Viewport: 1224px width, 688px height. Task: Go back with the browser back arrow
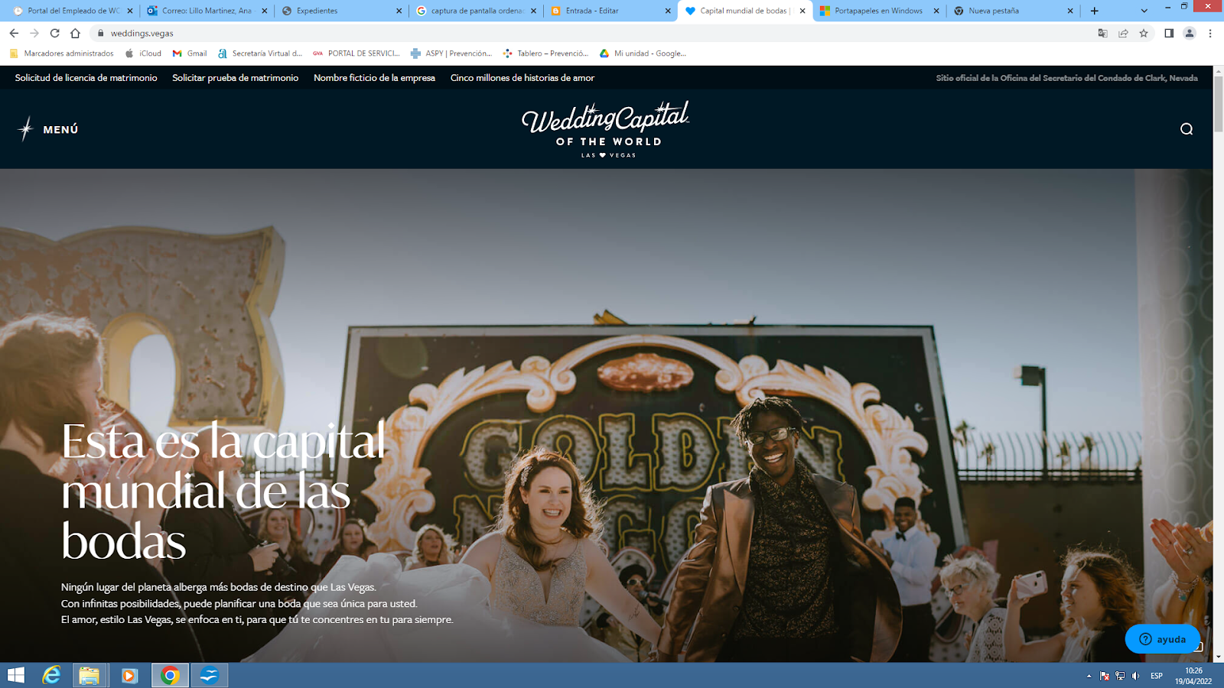click(14, 33)
